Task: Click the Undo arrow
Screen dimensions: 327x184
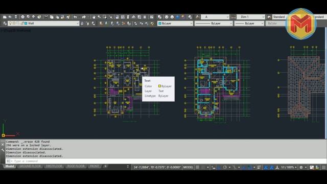Action: point(75,17)
